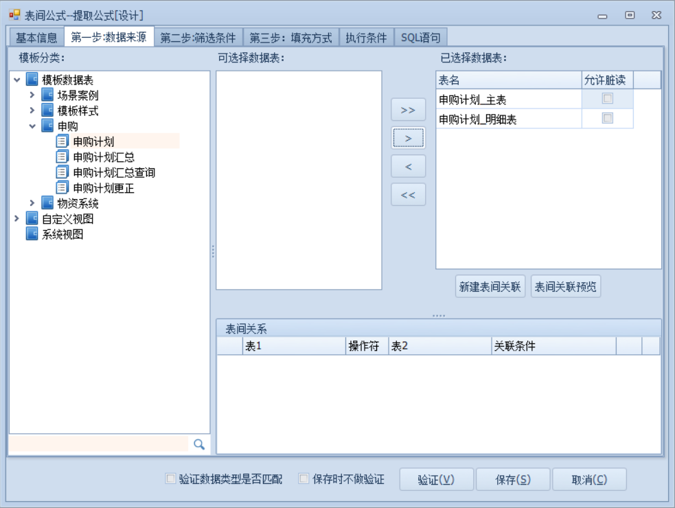Check the 保存时不做验证 option
Screen dimensions: 675x508
click(x=304, y=479)
